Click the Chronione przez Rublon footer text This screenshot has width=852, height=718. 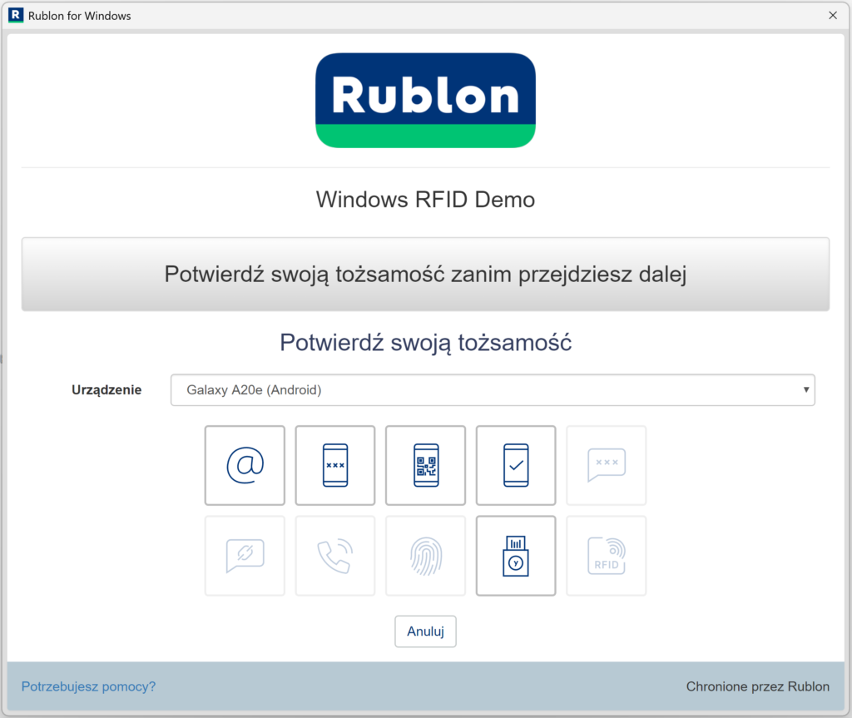click(758, 686)
